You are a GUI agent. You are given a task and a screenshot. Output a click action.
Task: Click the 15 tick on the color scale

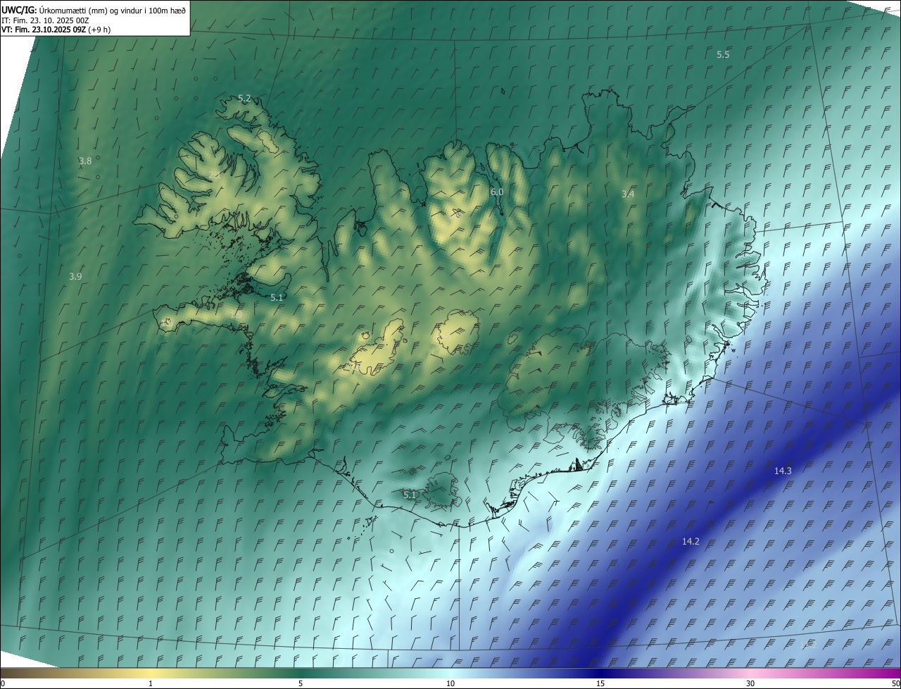(x=600, y=683)
